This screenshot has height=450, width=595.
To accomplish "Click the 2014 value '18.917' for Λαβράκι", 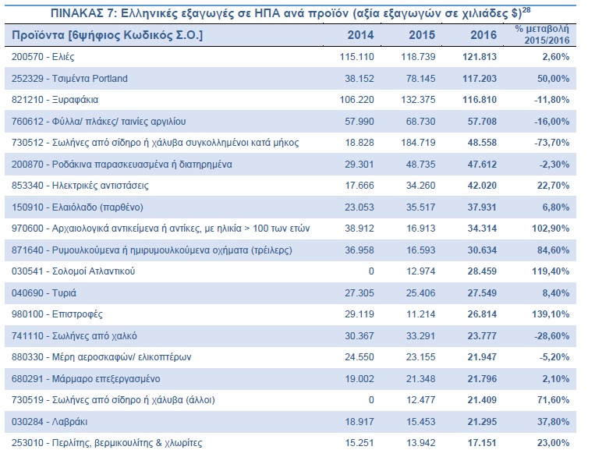I will click(x=359, y=422).
